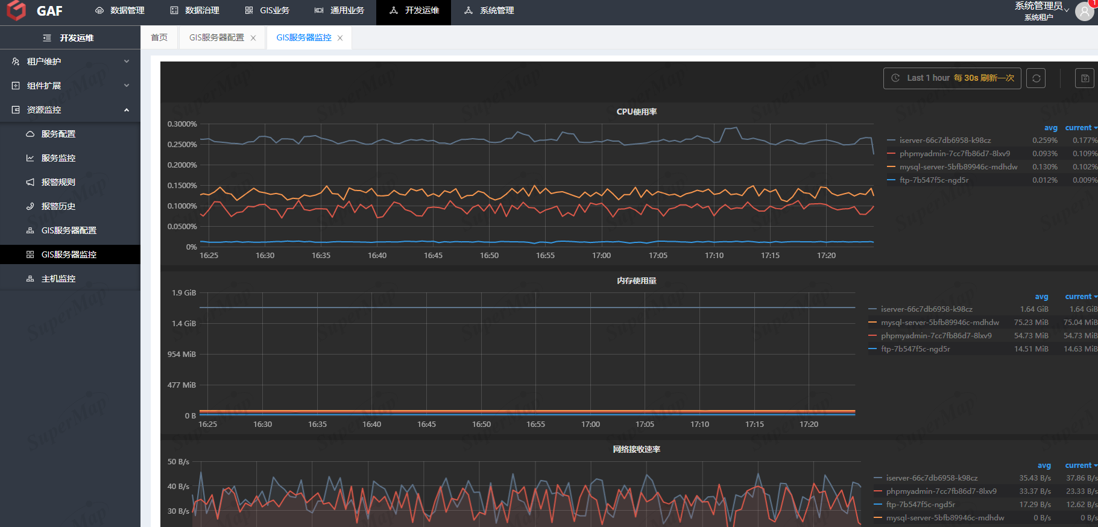Close the GIS服务器监控 tab

coord(340,38)
